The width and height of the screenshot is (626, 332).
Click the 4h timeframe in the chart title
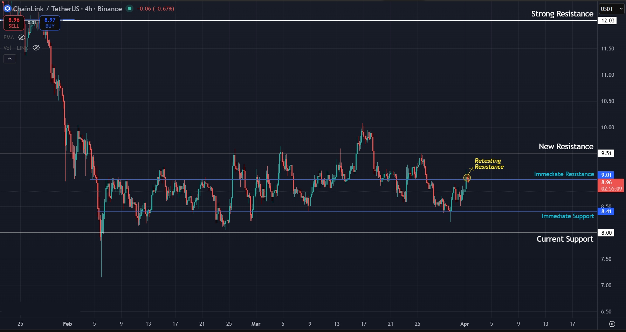(x=89, y=9)
